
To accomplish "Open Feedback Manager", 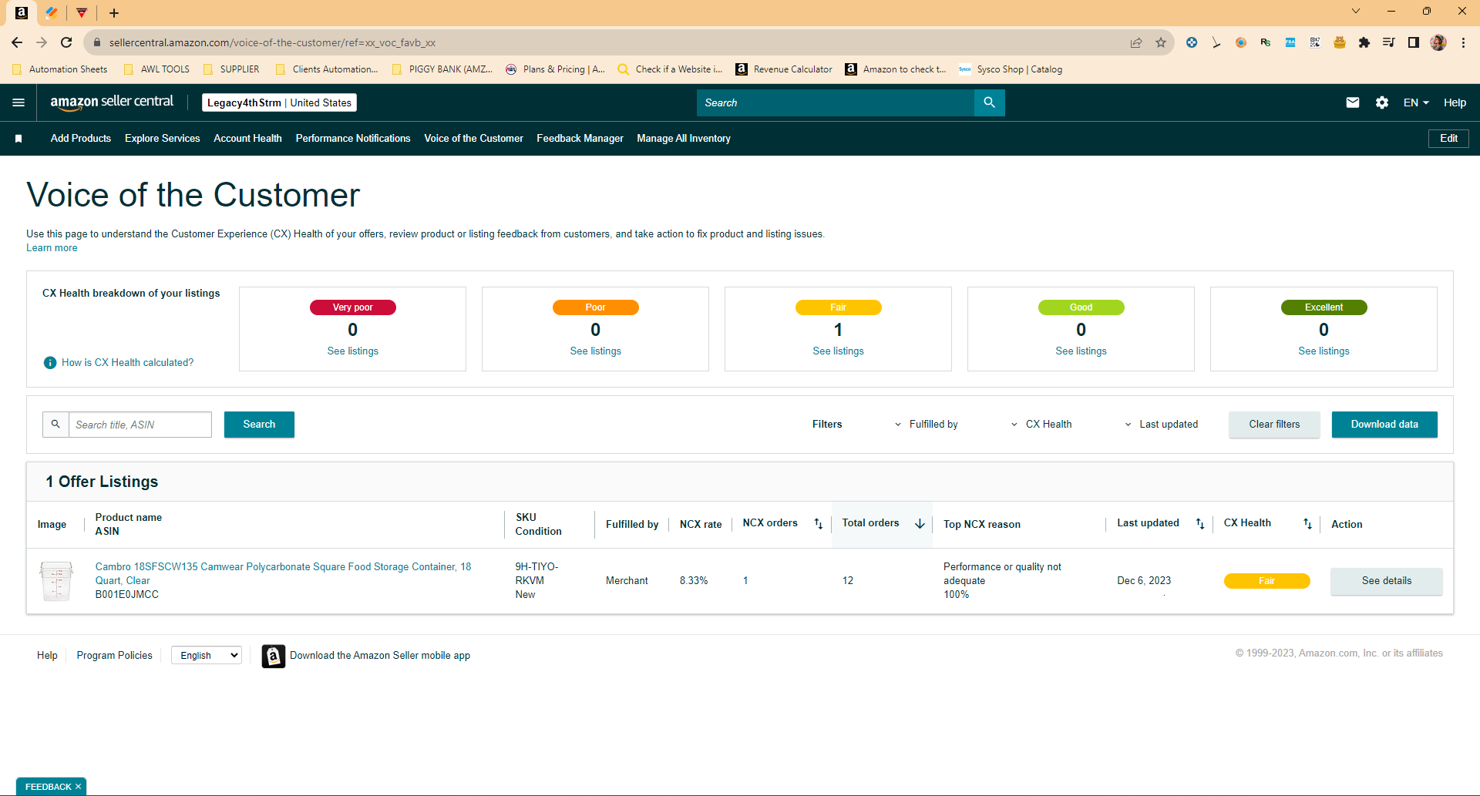I will pos(580,139).
